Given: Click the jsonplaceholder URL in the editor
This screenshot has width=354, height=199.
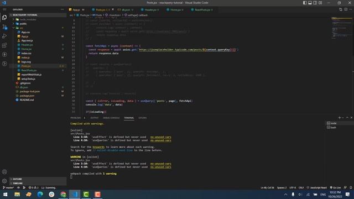Looking at the screenshot, I should tap(187, 50).
